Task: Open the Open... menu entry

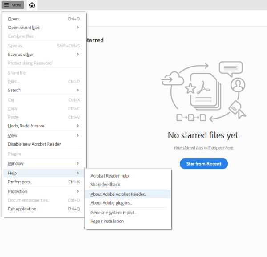Action: (x=44, y=19)
